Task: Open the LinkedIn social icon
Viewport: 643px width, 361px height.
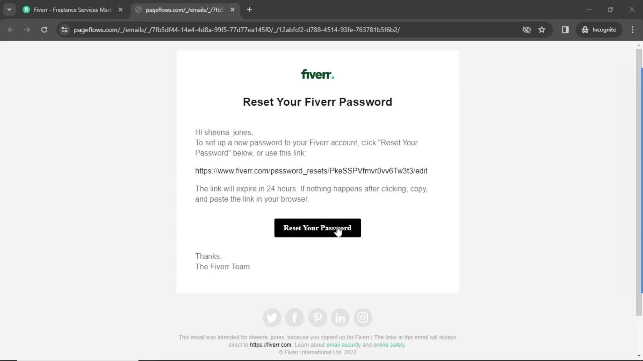Action: [340, 317]
